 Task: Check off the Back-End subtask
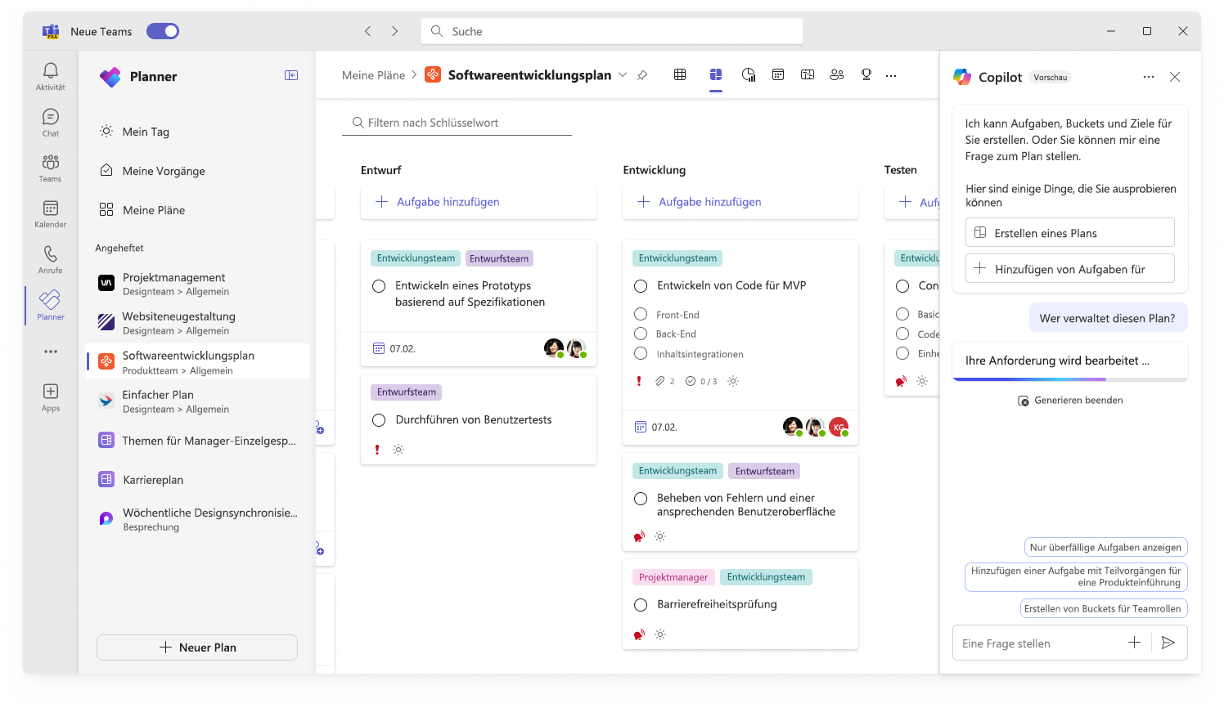click(x=641, y=334)
